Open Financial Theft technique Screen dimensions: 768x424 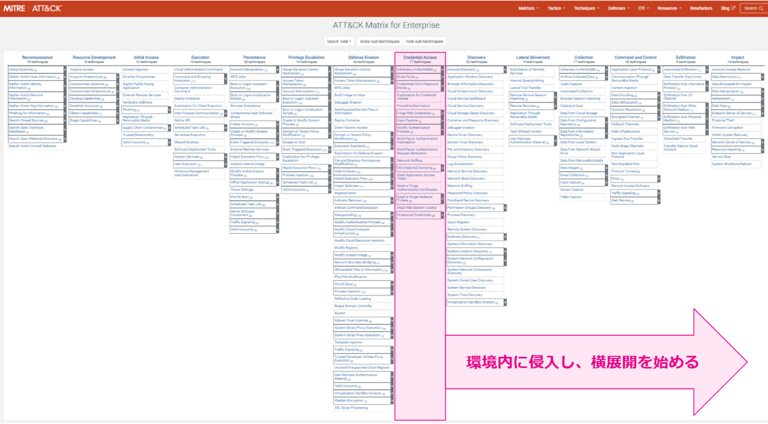pyautogui.click(x=723, y=120)
